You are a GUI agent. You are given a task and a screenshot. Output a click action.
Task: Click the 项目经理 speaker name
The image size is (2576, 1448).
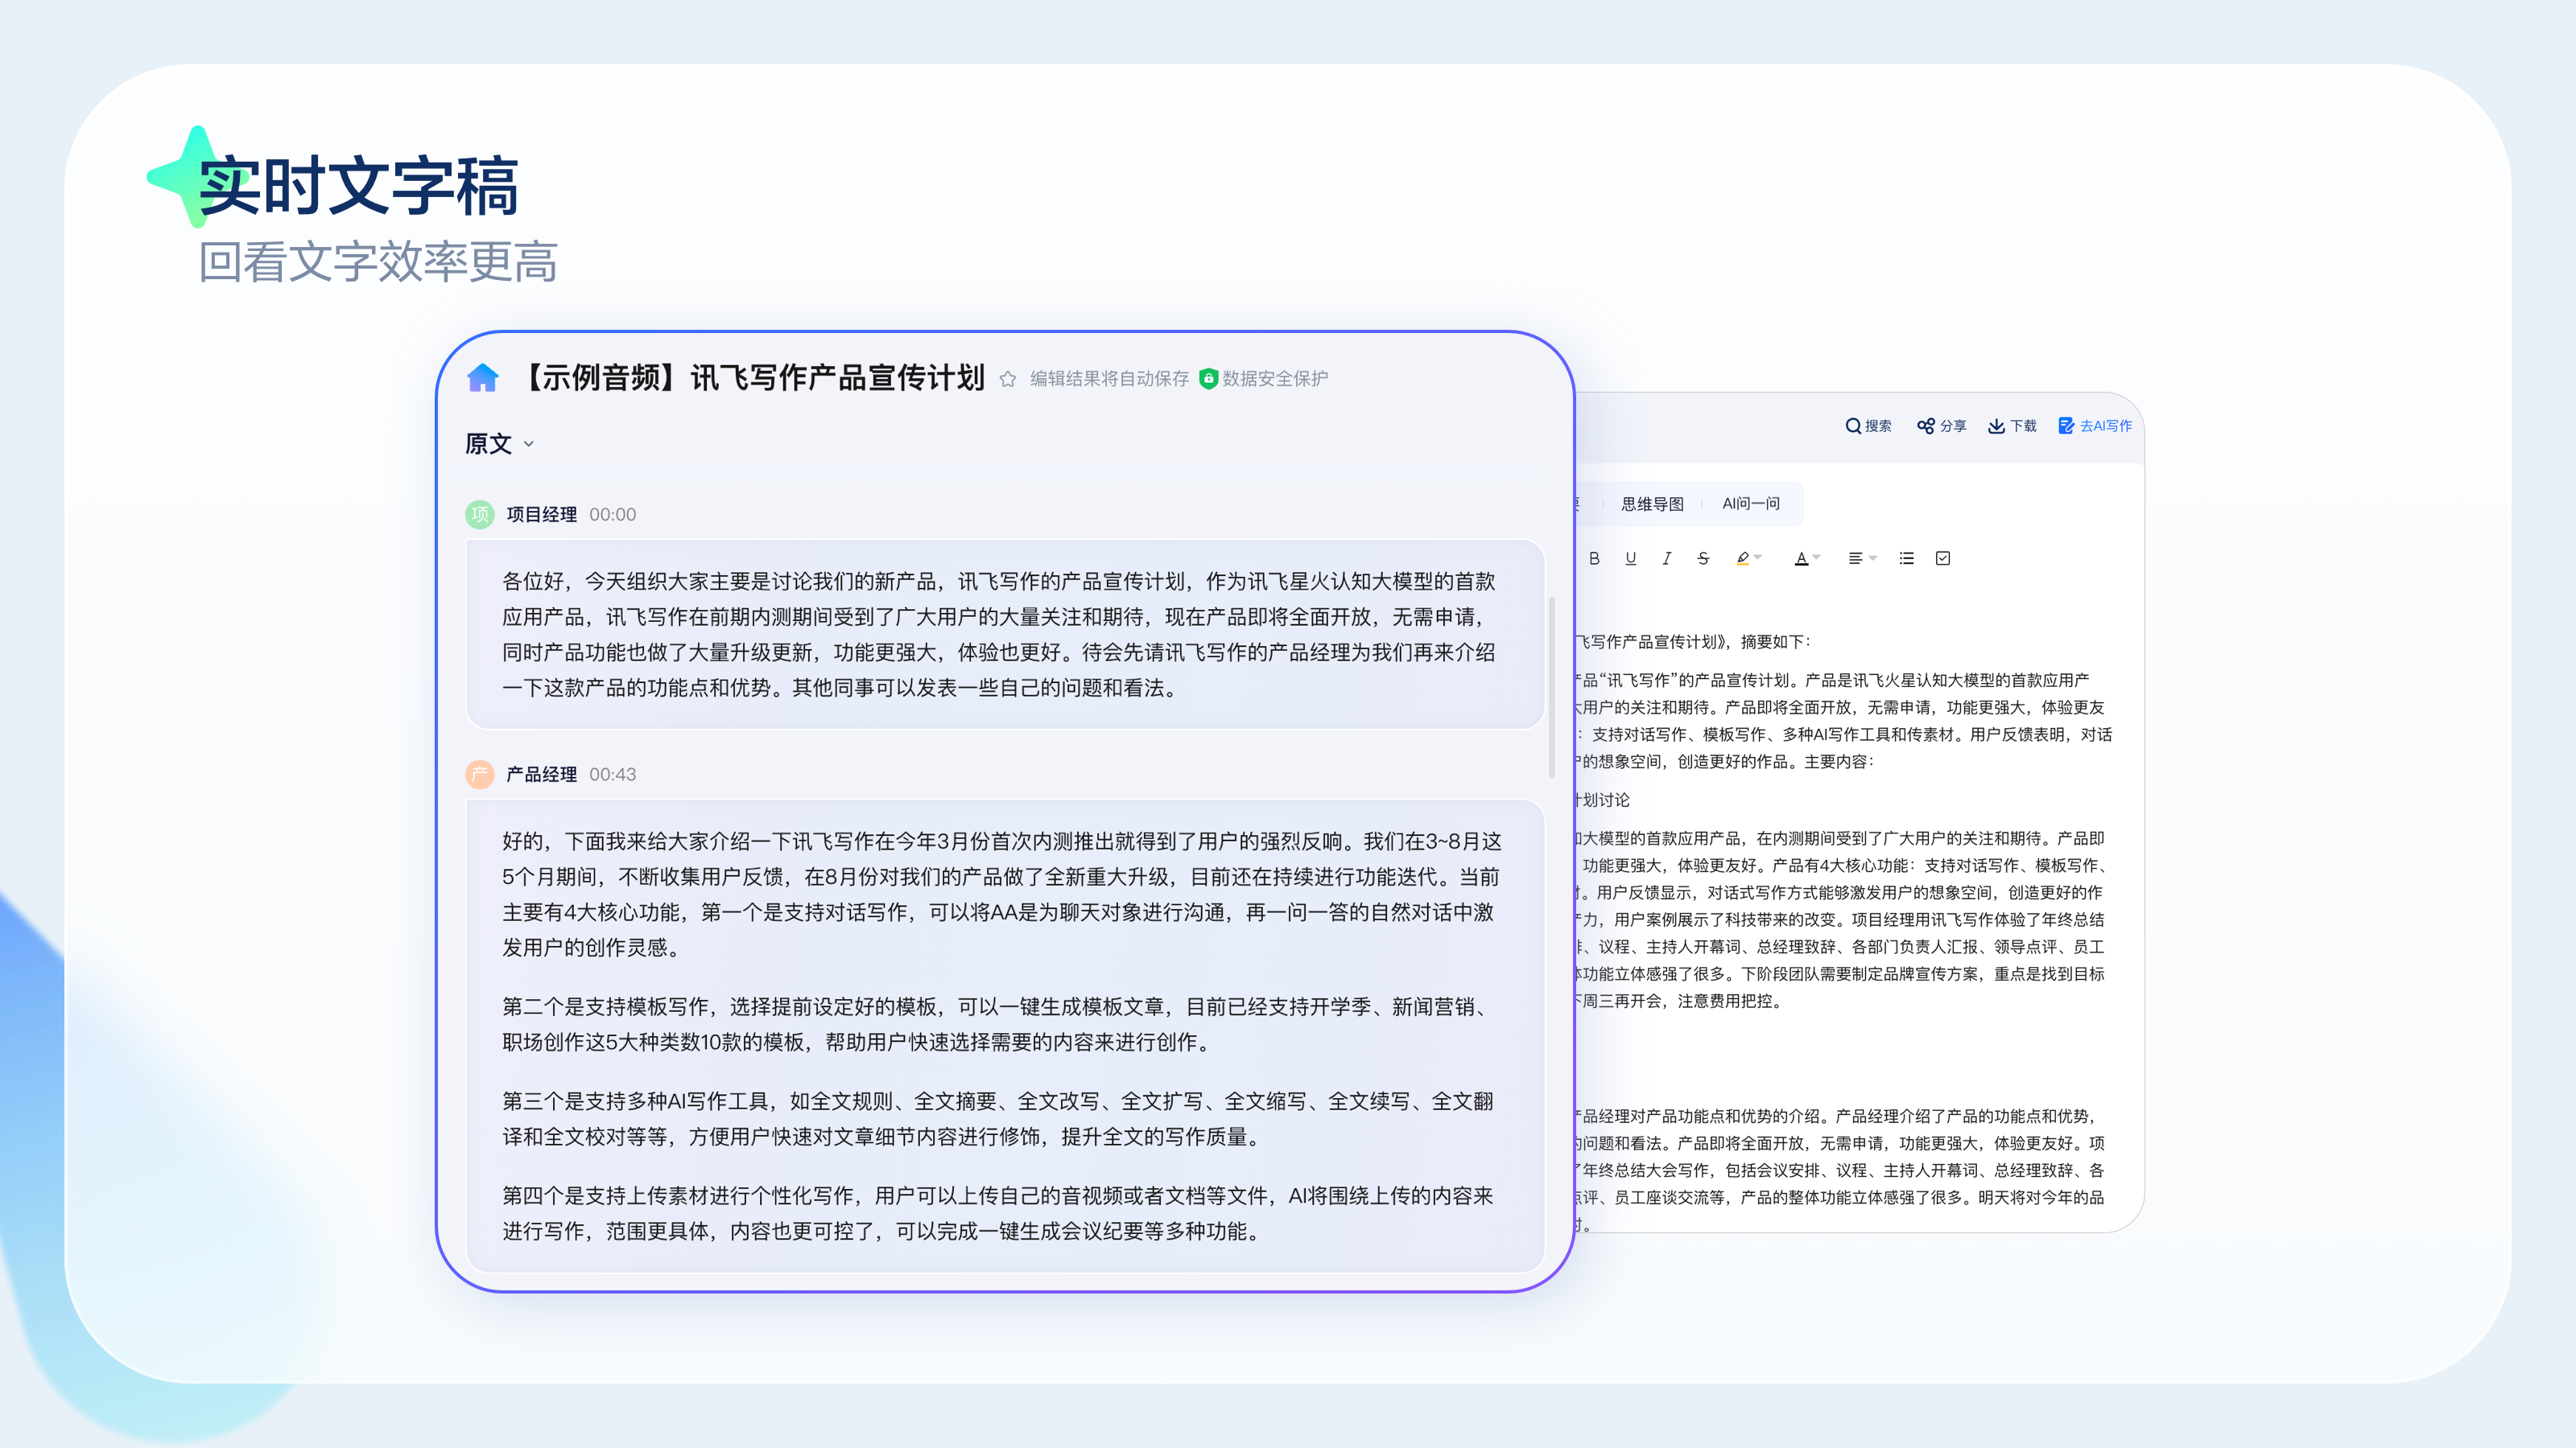(x=541, y=515)
